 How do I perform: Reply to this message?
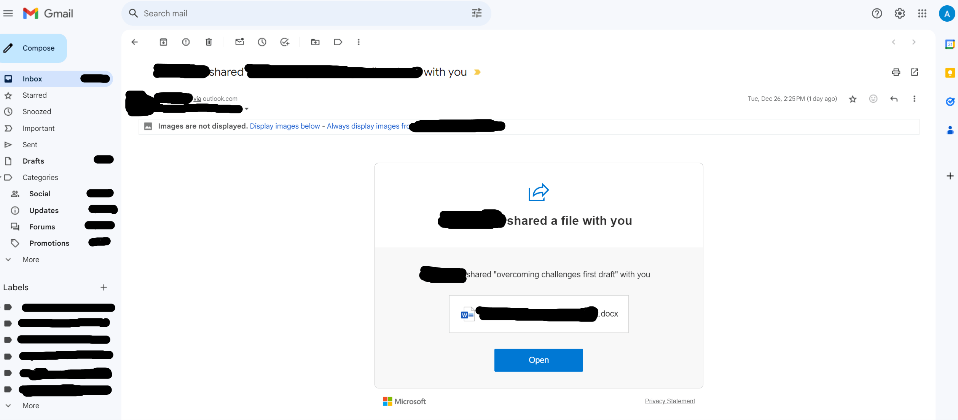pyautogui.click(x=894, y=99)
